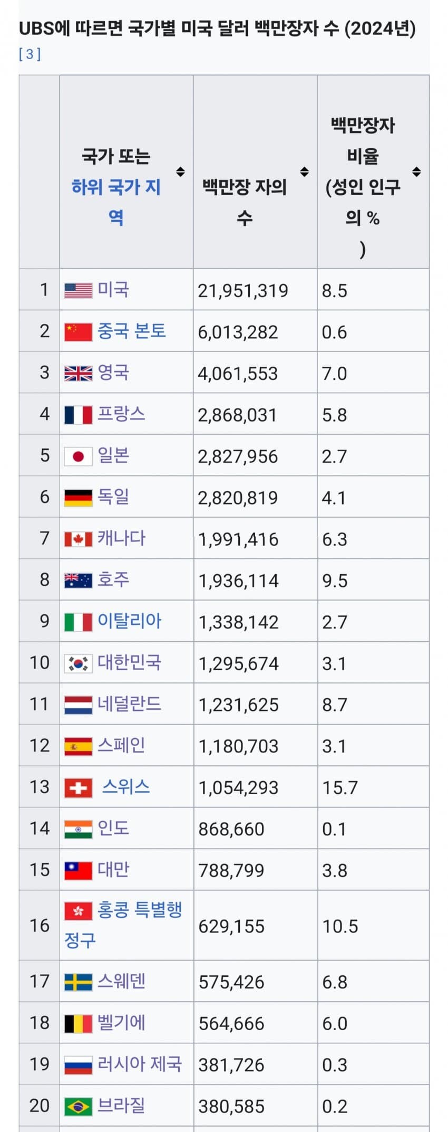This screenshot has width=448, height=1132.
Task: Click the Canada flag icon
Action: coord(78,539)
